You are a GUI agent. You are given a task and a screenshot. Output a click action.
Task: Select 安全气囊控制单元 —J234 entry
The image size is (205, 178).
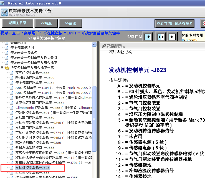(35, 82)
